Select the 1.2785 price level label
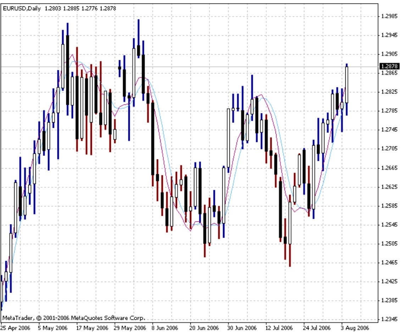 point(389,111)
